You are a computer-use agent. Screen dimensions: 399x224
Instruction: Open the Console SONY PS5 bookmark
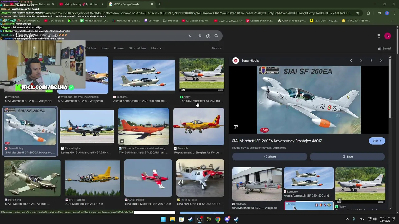(259, 21)
